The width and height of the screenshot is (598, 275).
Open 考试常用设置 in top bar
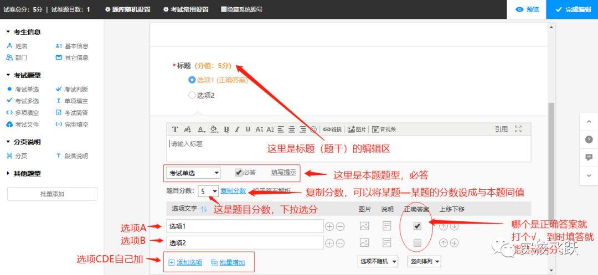click(186, 9)
